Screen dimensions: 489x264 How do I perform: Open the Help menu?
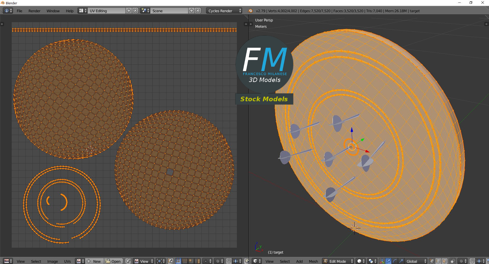pos(70,11)
